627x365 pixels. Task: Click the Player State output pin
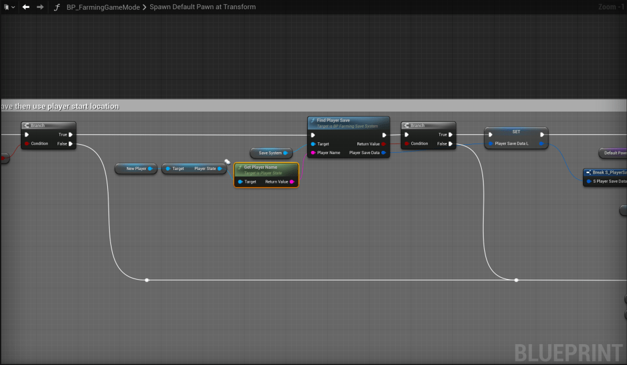[x=220, y=168]
